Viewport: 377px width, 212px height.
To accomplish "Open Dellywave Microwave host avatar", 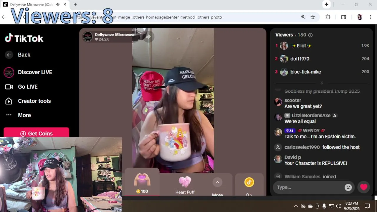I will [88, 37].
